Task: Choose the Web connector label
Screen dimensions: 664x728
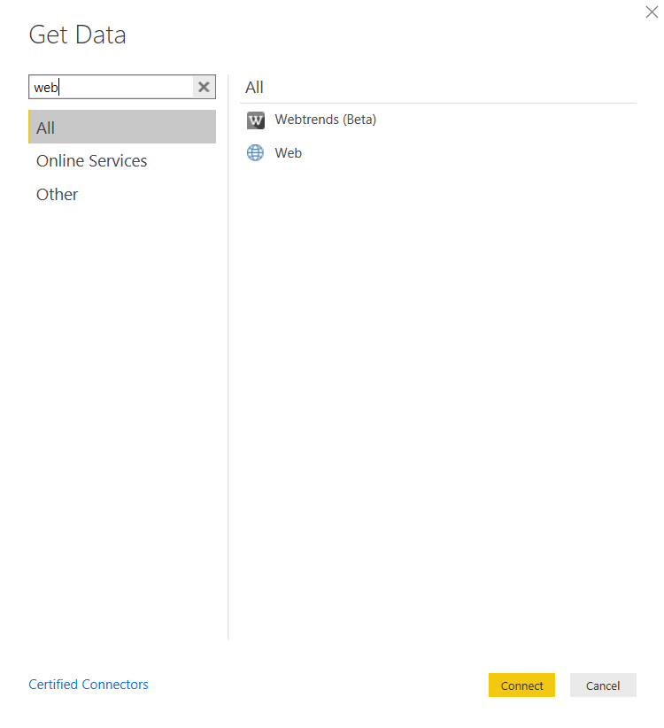Action: [288, 153]
